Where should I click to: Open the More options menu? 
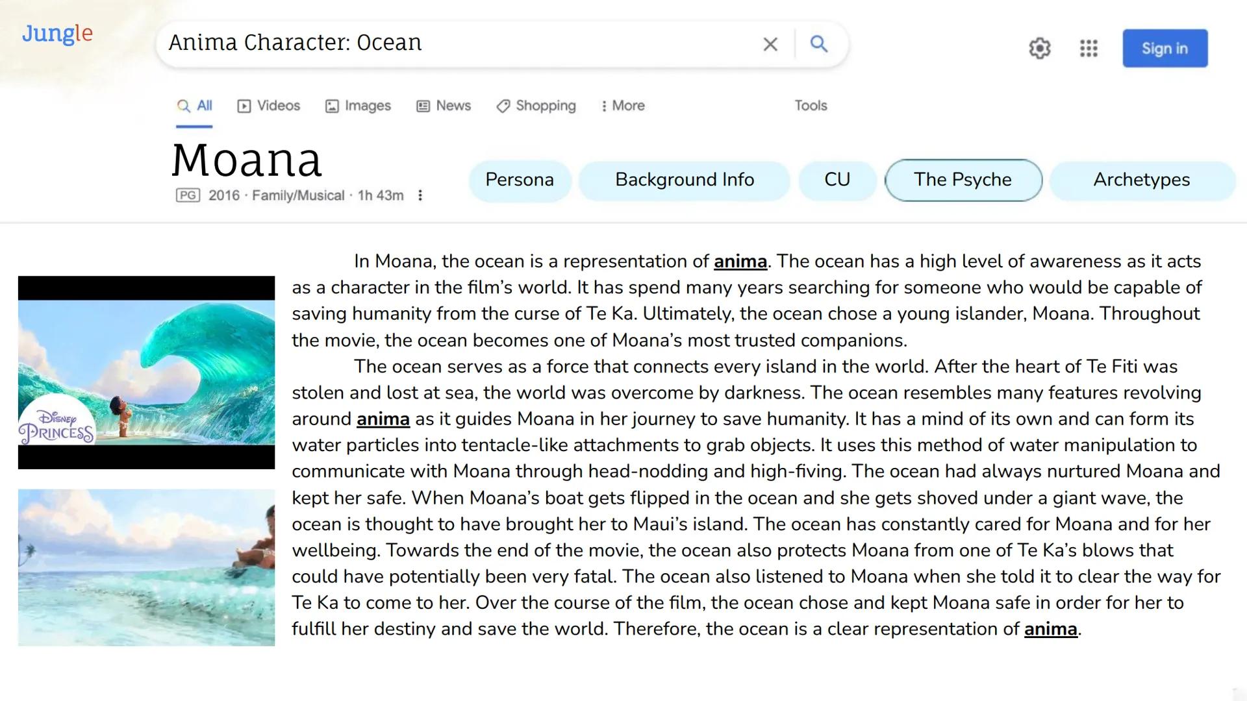tap(622, 105)
